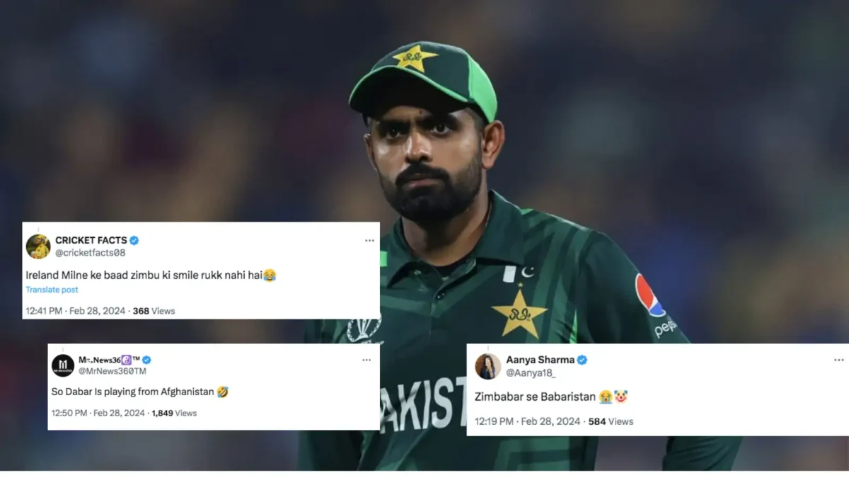Open @Aanya18_ handle
Screen dimensions: 849x478
tap(531, 372)
